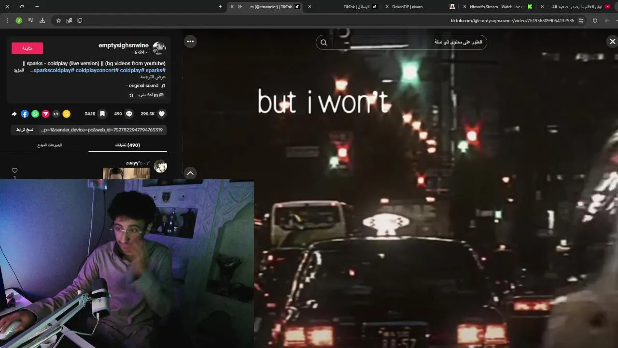Open image attached to zaayy's comment
The height and width of the screenshot is (348, 618).
tap(126, 174)
